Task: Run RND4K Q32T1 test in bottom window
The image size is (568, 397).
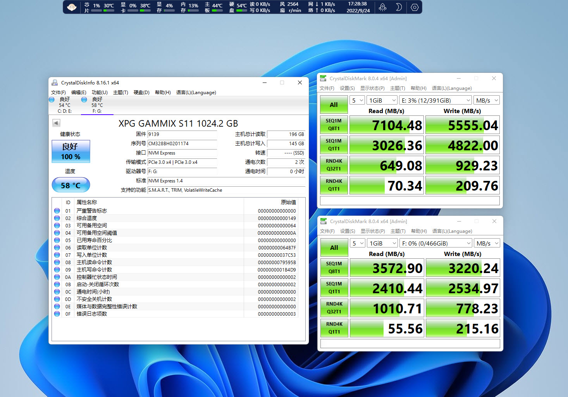Action: 334,308
